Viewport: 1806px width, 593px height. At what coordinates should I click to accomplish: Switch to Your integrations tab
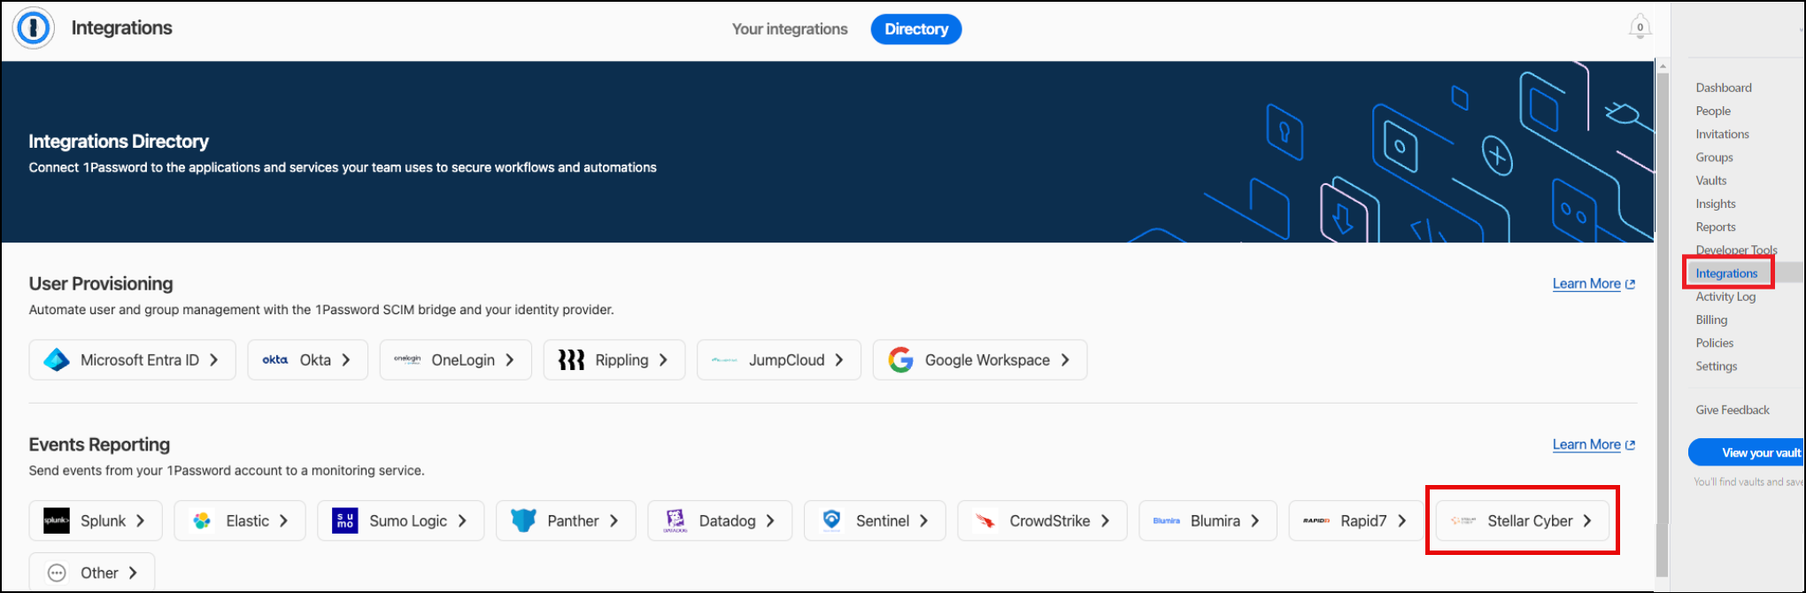[x=790, y=29]
